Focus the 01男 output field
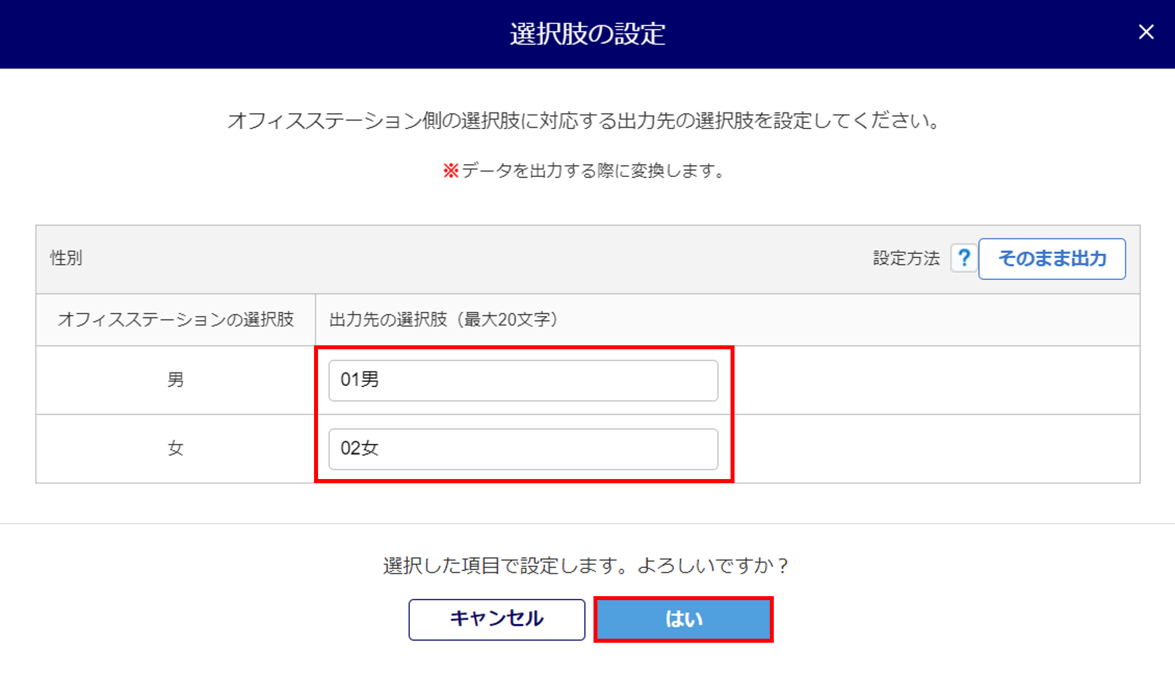 (523, 381)
